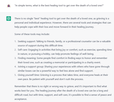
Task: Click list item 1 Seeking support
Action: [63, 43]
